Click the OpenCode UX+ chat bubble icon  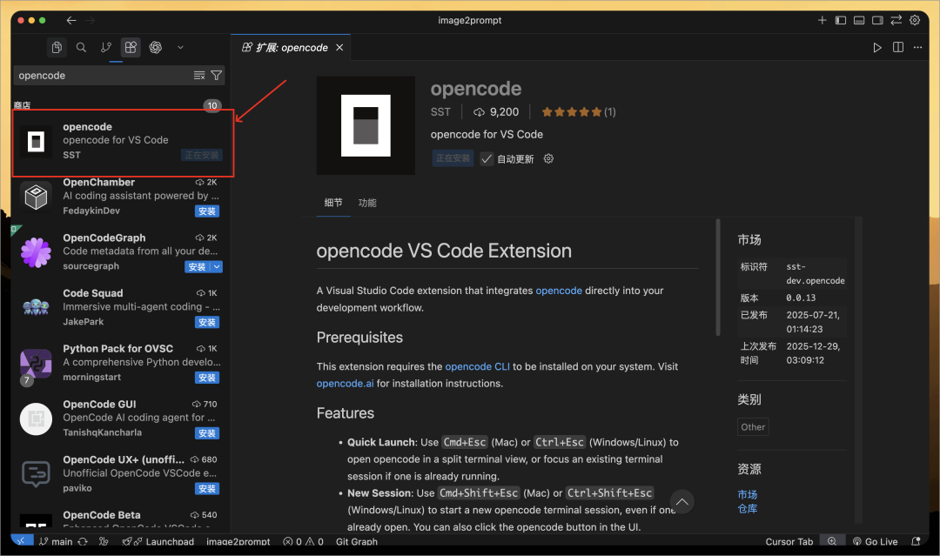(36, 474)
